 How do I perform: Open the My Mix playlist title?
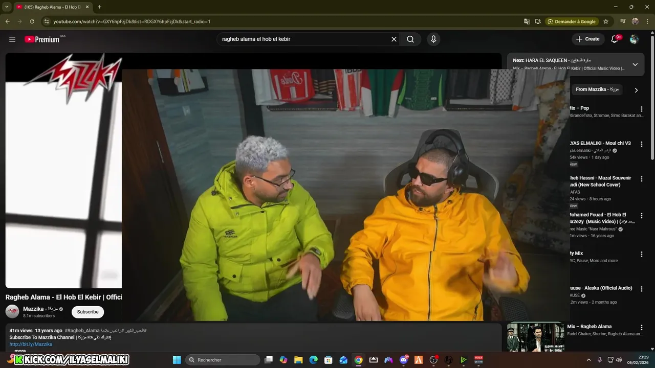(x=576, y=254)
